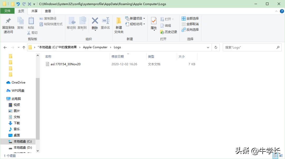
Task: Select the 重命名 (Rename) icon
Action: point(105,21)
